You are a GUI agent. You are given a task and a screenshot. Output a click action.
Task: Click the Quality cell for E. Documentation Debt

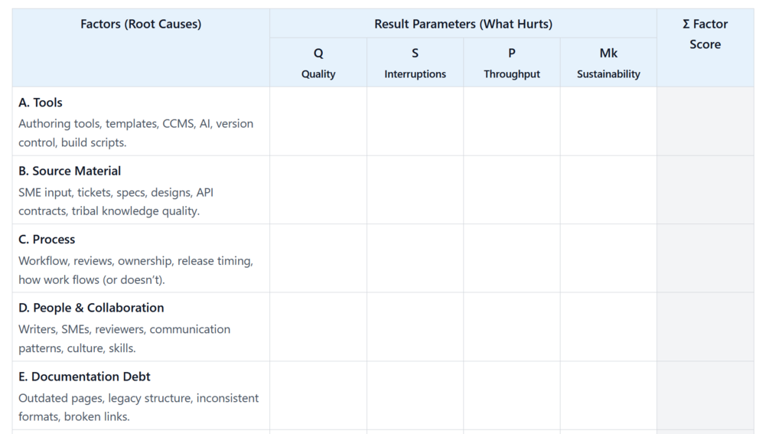click(318, 395)
